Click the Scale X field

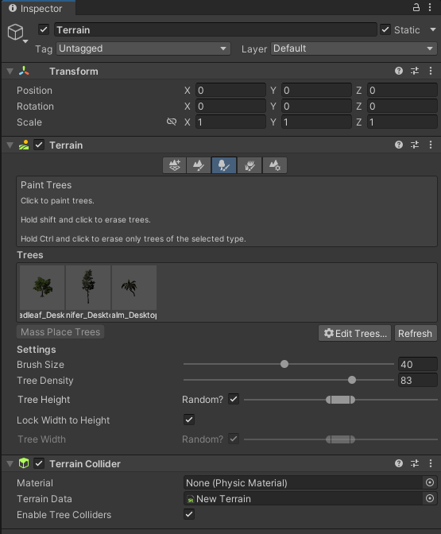pyautogui.click(x=230, y=122)
